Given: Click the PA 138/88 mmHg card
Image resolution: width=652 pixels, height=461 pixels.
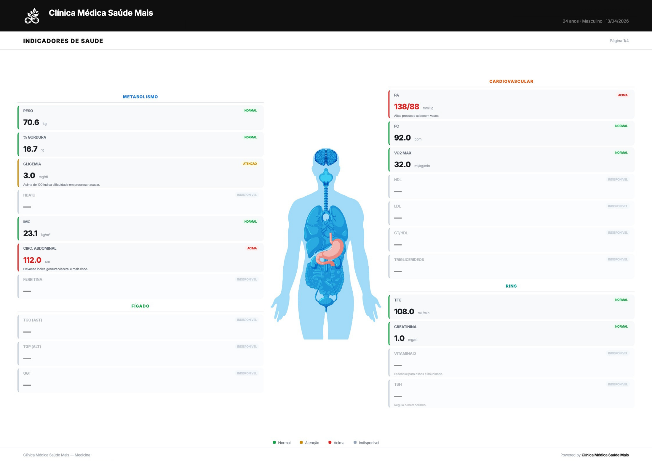Looking at the screenshot, I should point(511,104).
